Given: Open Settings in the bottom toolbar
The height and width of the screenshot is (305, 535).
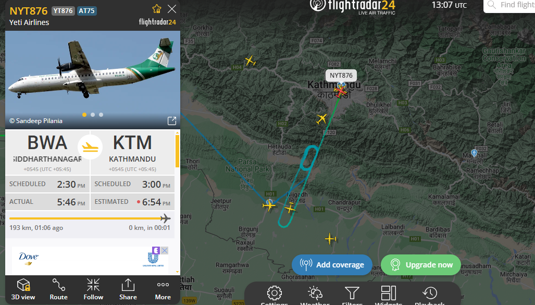Looking at the screenshot, I should pyautogui.click(x=275, y=295).
